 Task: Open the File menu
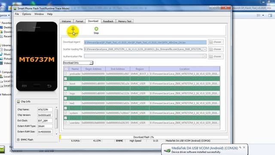coord(17,14)
